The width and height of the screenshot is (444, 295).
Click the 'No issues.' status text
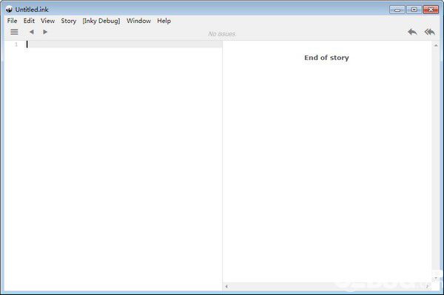point(222,34)
